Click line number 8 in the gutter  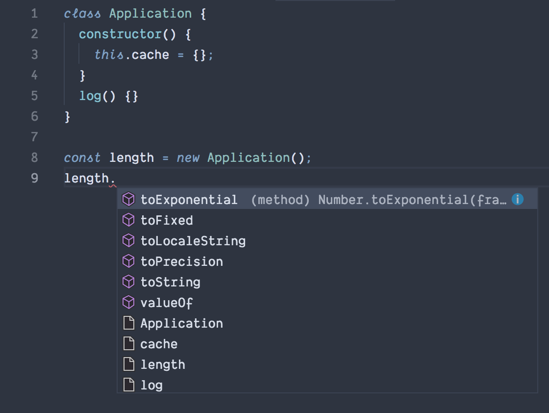point(33,157)
